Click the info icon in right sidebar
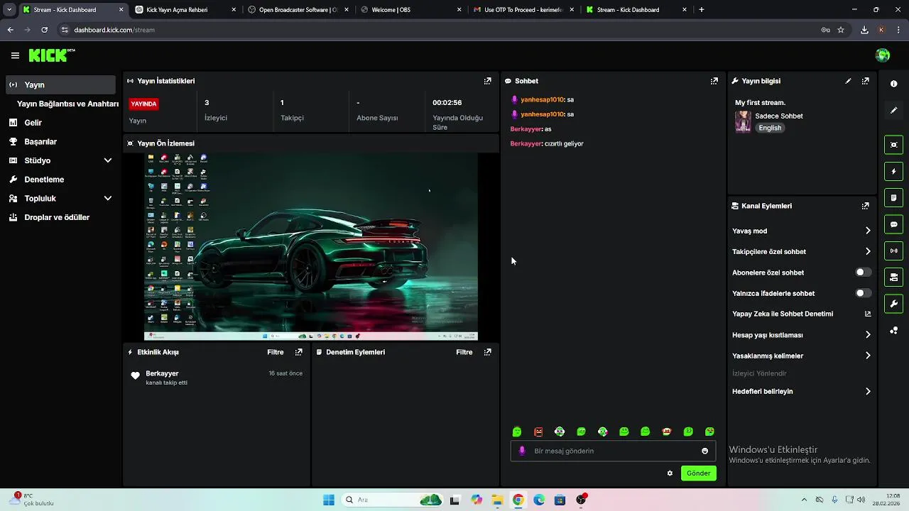 893,84
